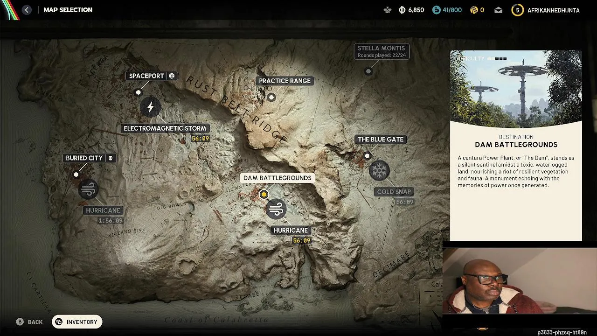
Task: Click the 1:56:09 timer
Action: (111, 221)
